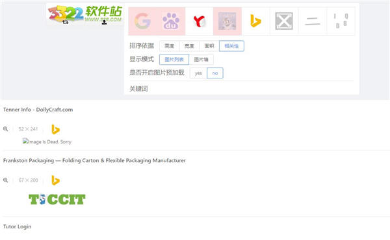Screen dimensions: 390x240
Task: Switch display mode to 图片墙
Action: pyautogui.click(x=201, y=59)
